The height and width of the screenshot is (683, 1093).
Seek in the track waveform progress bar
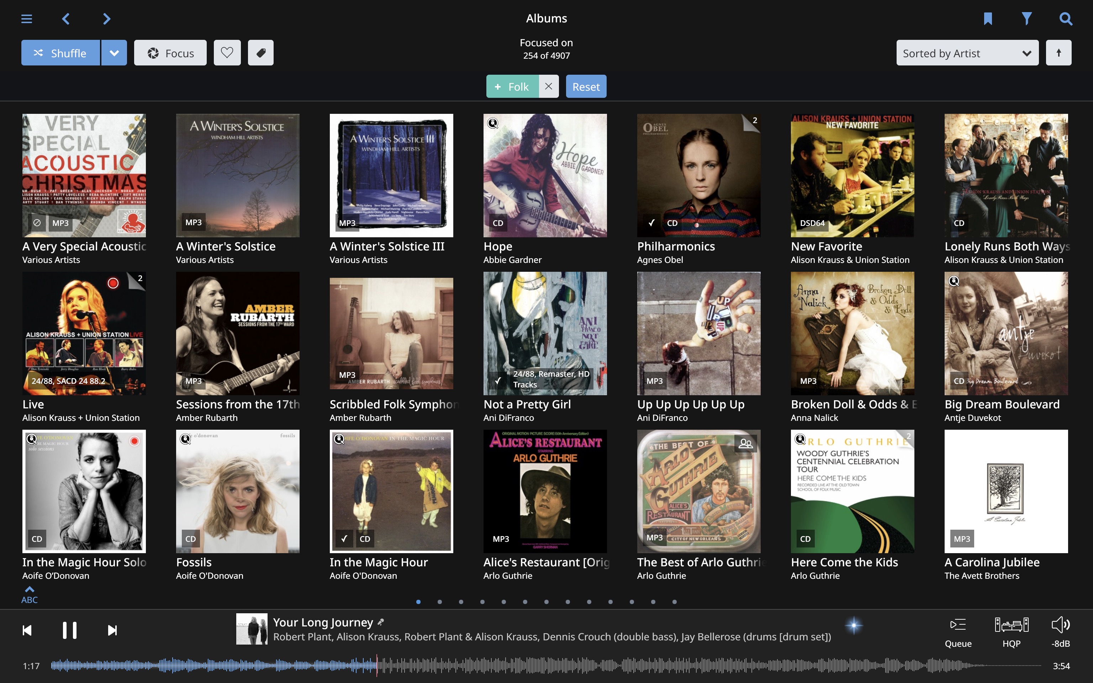[545, 665]
